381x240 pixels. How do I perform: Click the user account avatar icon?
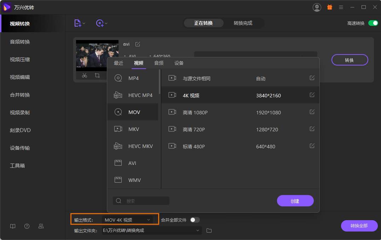coord(317,7)
